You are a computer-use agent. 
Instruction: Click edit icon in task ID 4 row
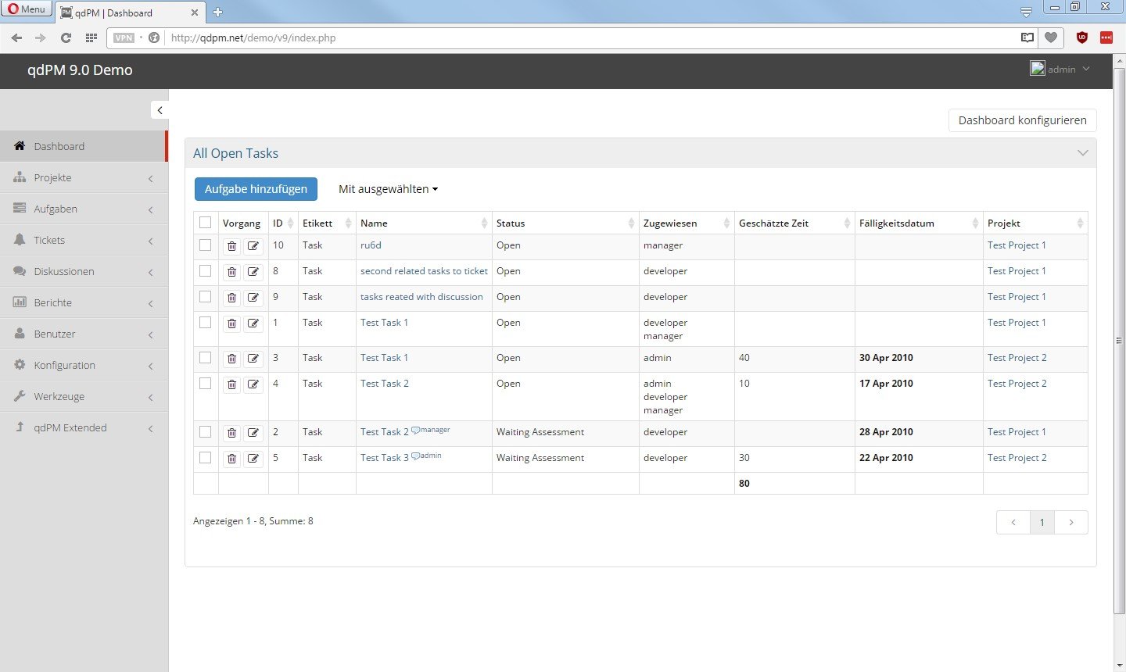pos(253,385)
